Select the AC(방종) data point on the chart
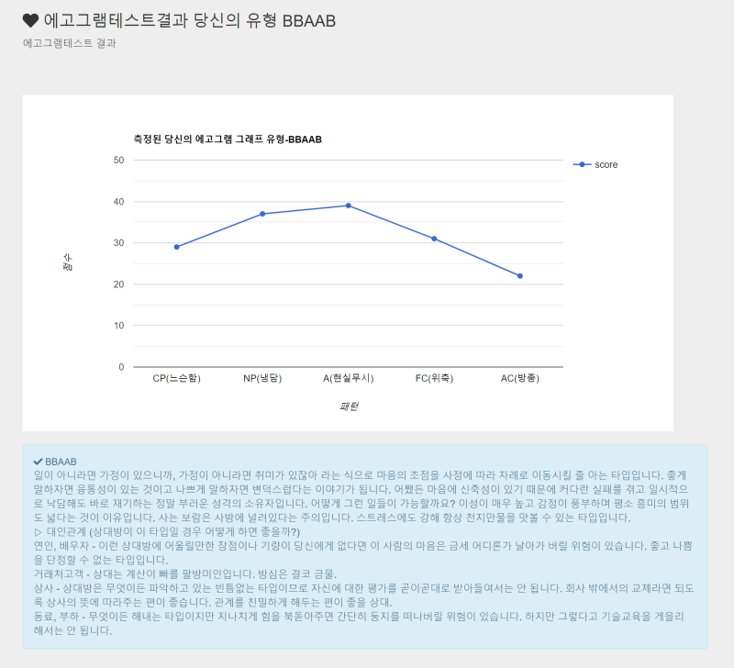Viewport: 734px width, 668px height. pyautogui.click(x=519, y=274)
